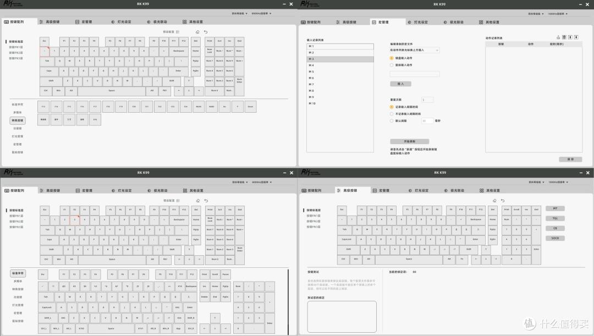Screen dimensions: 594x336
Task: Select 鼠标按键 category in bottom-left window
Action: 18,321
